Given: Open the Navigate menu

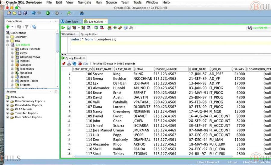Looking at the screenshot, I should [x=84, y=2].
